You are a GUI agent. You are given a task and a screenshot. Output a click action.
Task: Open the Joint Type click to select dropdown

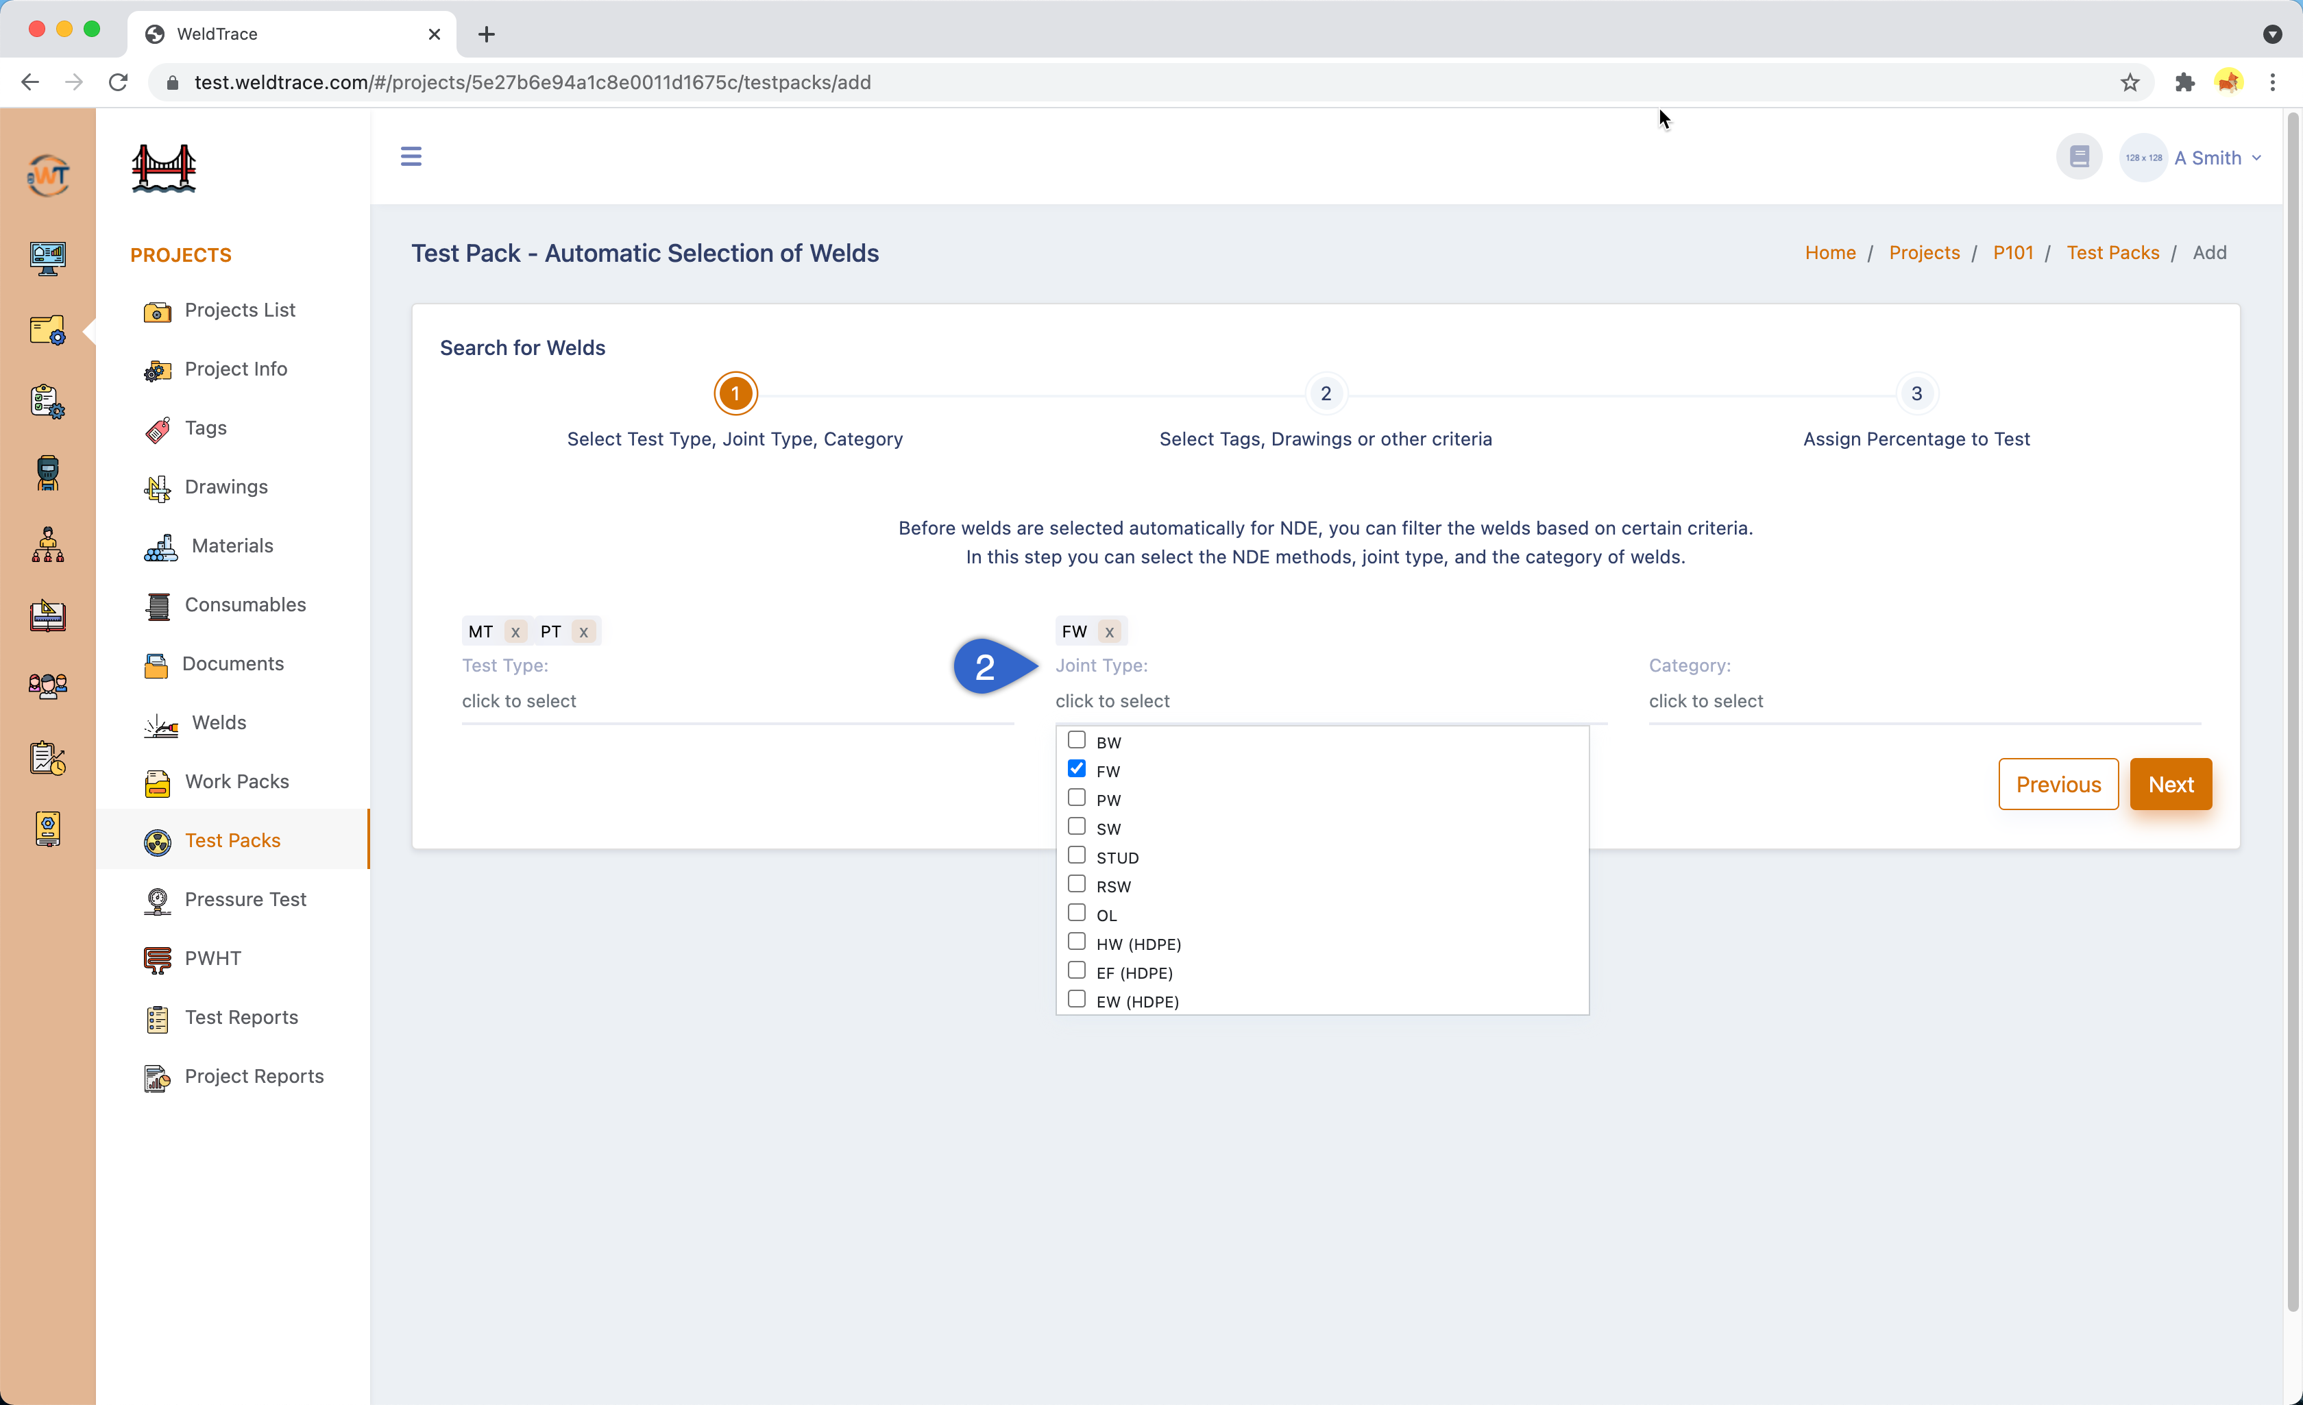pos(1331,701)
